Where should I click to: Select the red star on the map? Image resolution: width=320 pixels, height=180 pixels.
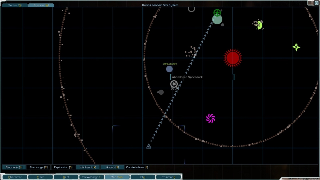pyautogui.click(x=233, y=58)
